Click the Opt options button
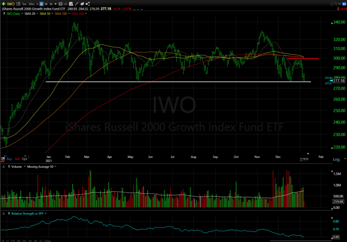This screenshot has height=242, width=347. 24,159
